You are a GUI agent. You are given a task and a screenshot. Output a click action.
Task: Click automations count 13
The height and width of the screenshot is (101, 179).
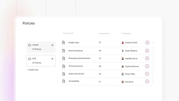(100, 59)
